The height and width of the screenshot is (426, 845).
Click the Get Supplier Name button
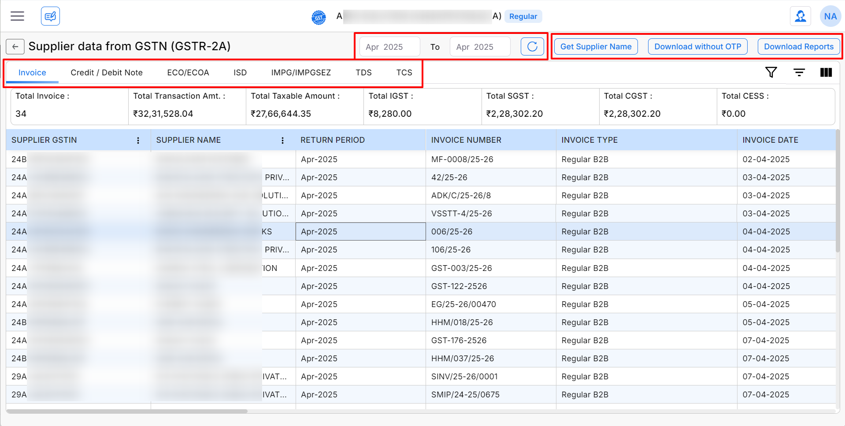[596, 47]
